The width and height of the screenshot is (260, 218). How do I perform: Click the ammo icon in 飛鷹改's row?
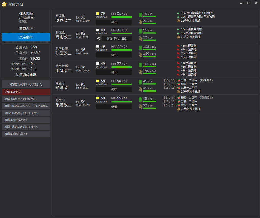(x=140, y=89)
